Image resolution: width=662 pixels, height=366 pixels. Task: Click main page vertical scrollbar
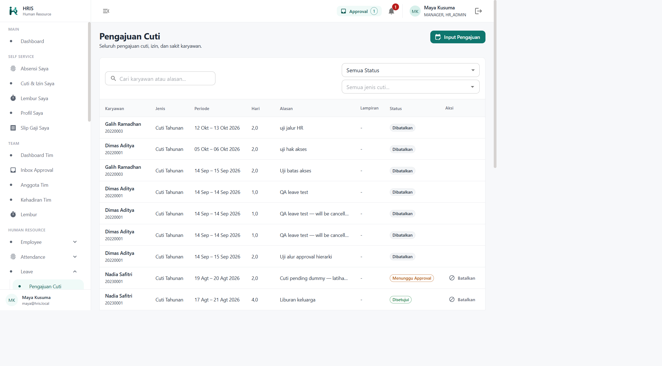pos(495,84)
